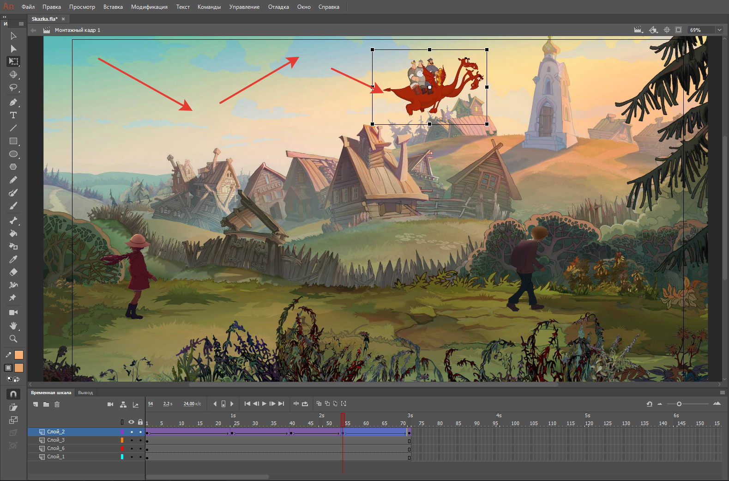The image size is (729, 481).
Task: Select layer Слой_3 in timeline
Action: (x=55, y=440)
